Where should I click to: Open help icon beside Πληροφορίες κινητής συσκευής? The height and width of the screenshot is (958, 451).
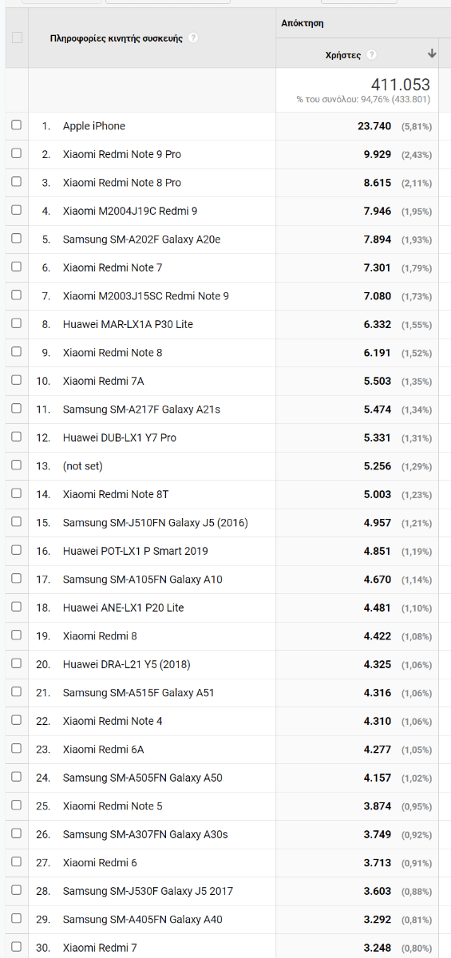[x=194, y=38]
